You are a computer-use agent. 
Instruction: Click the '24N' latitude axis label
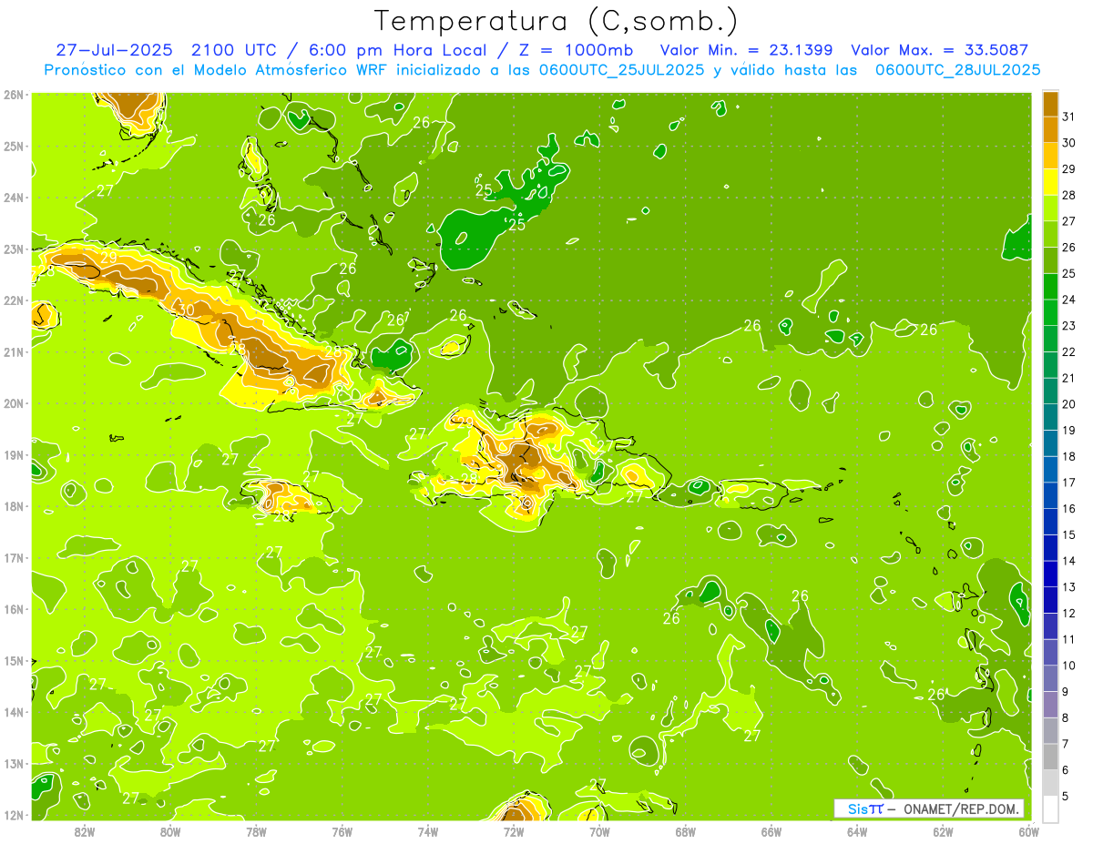click(14, 198)
